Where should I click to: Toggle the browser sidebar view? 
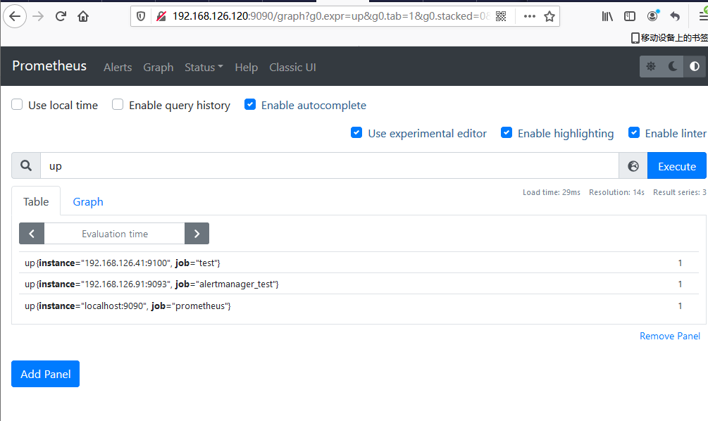(x=629, y=17)
